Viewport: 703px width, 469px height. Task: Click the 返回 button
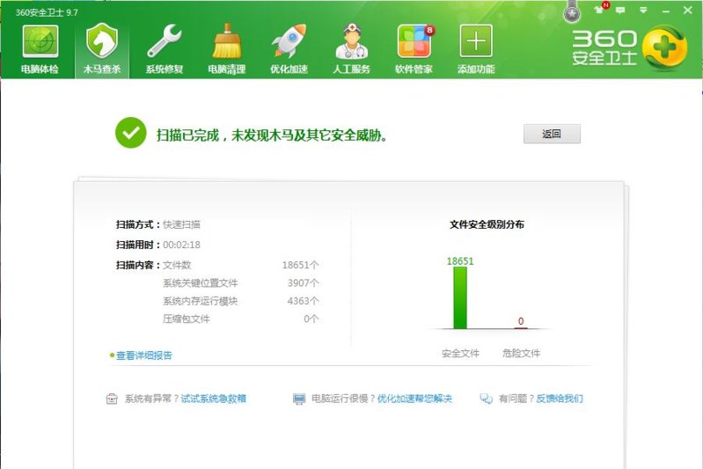pos(552,134)
